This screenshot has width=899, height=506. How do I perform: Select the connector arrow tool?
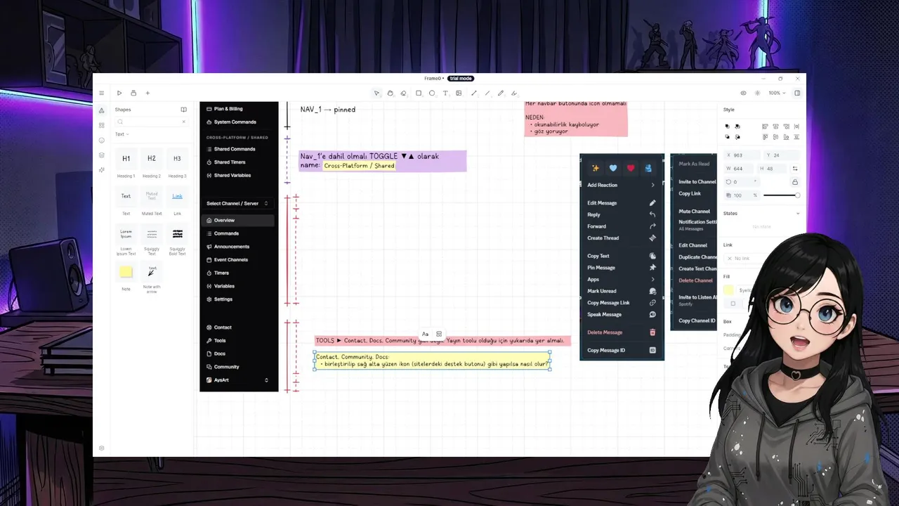point(473,93)
